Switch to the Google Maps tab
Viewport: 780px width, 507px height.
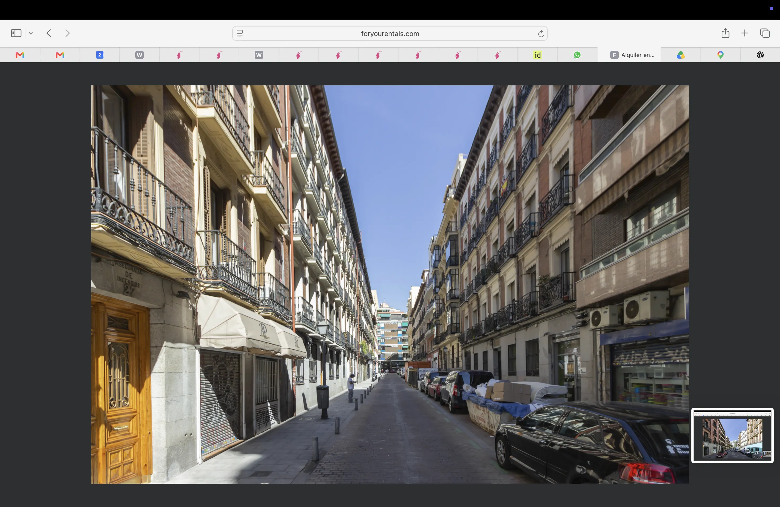tap(720, 55)
